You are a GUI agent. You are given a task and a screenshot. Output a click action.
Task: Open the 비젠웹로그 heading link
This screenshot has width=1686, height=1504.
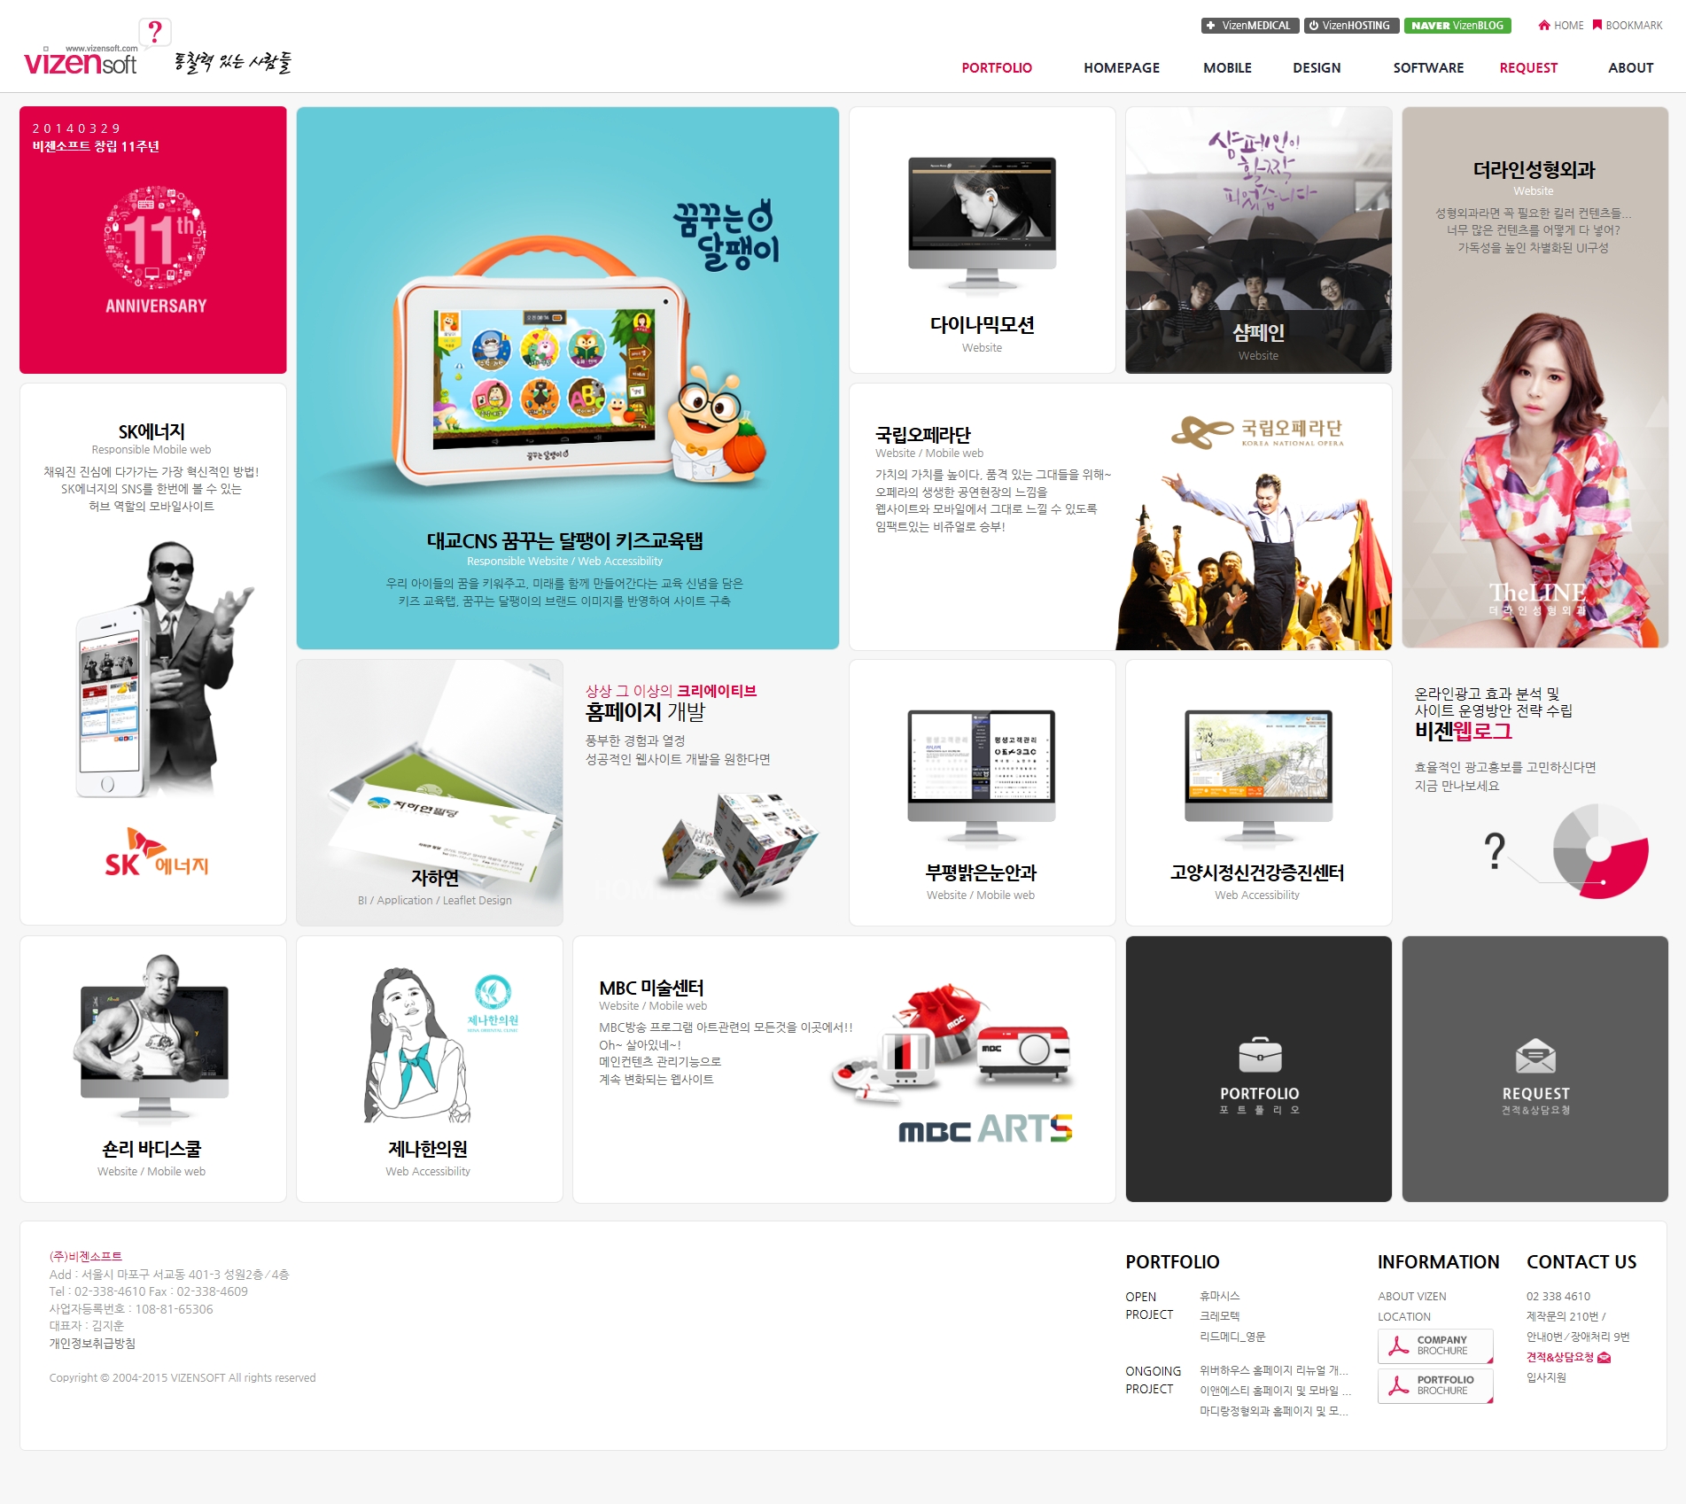(1463, 732)
